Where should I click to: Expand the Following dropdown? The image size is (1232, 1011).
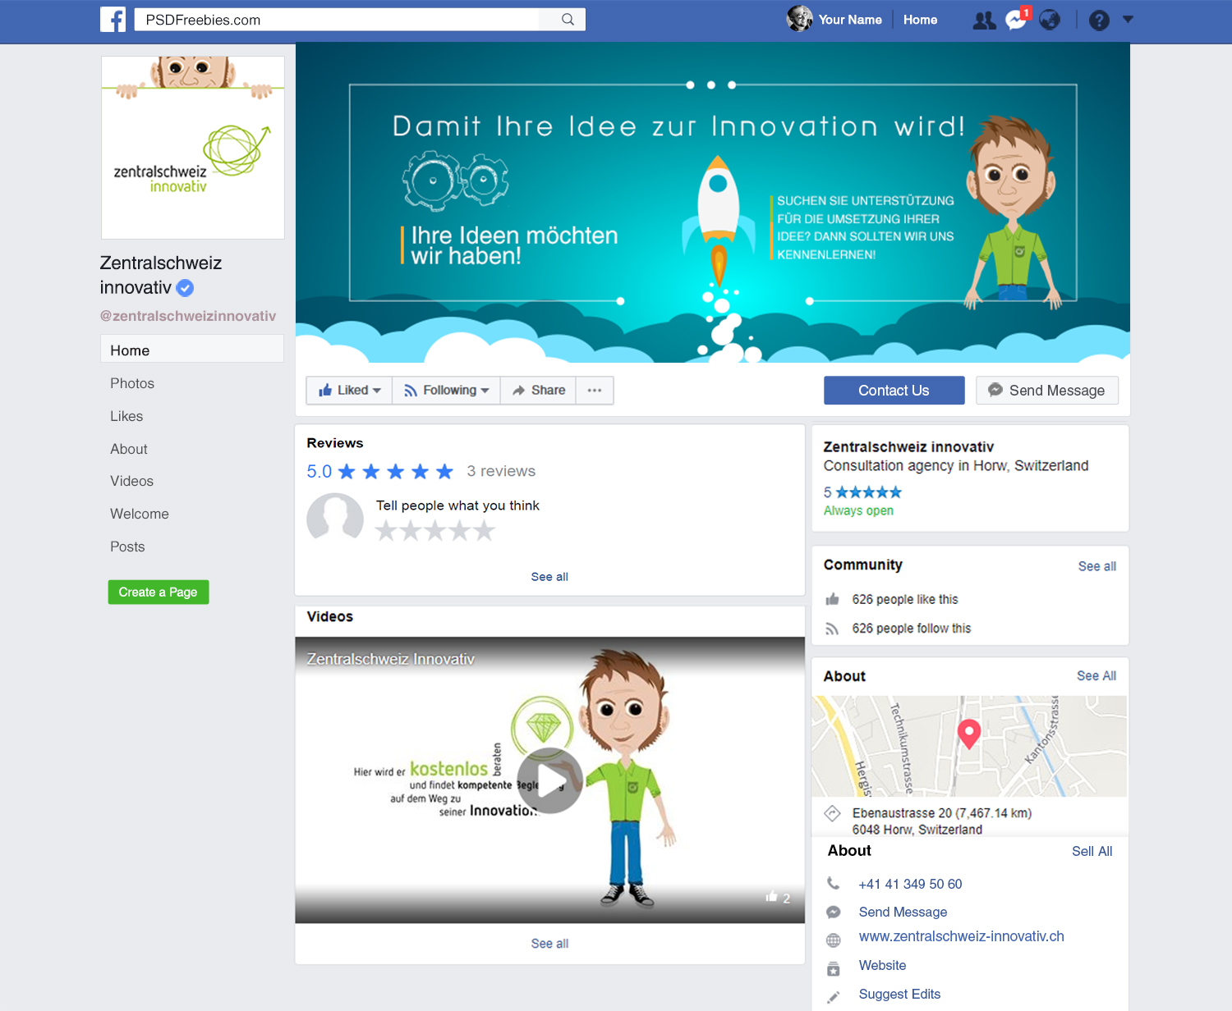point(447,391)
